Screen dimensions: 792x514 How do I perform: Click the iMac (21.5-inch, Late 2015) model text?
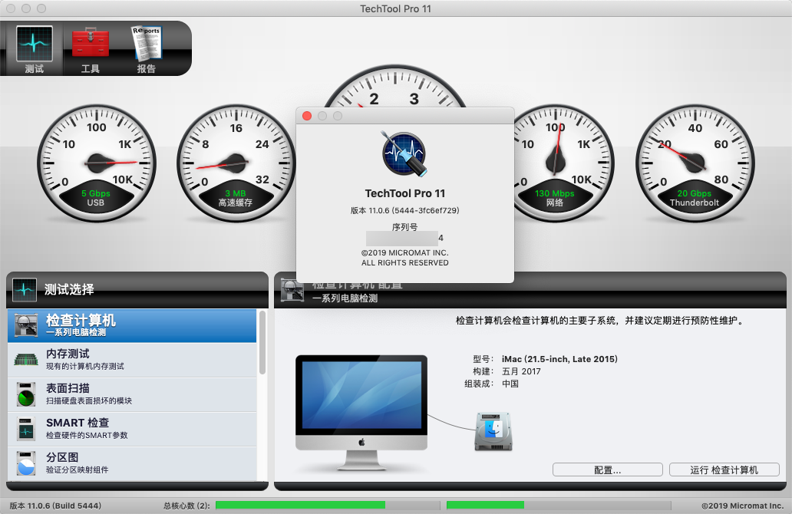(x=559, y=359)
